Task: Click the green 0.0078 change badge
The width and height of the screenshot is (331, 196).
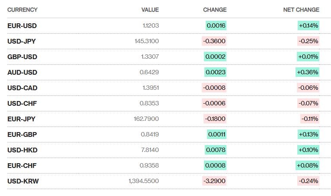Action: click(x=216, y=150)
